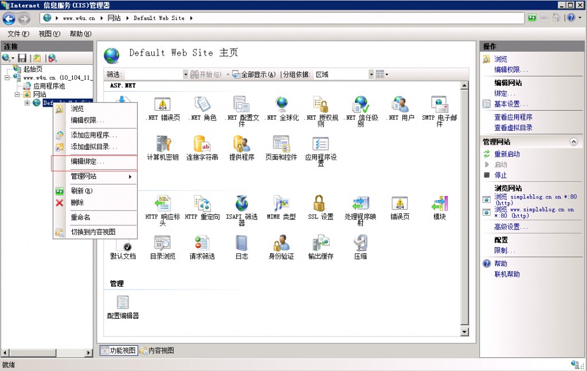Collapse the 网站 tree node

click(17, 95)
